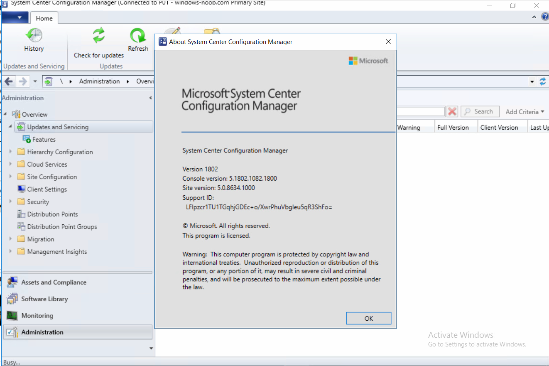Click the Site Configuration folder icon
This screenshot has width=549, height=366.
tap(21, 177)
